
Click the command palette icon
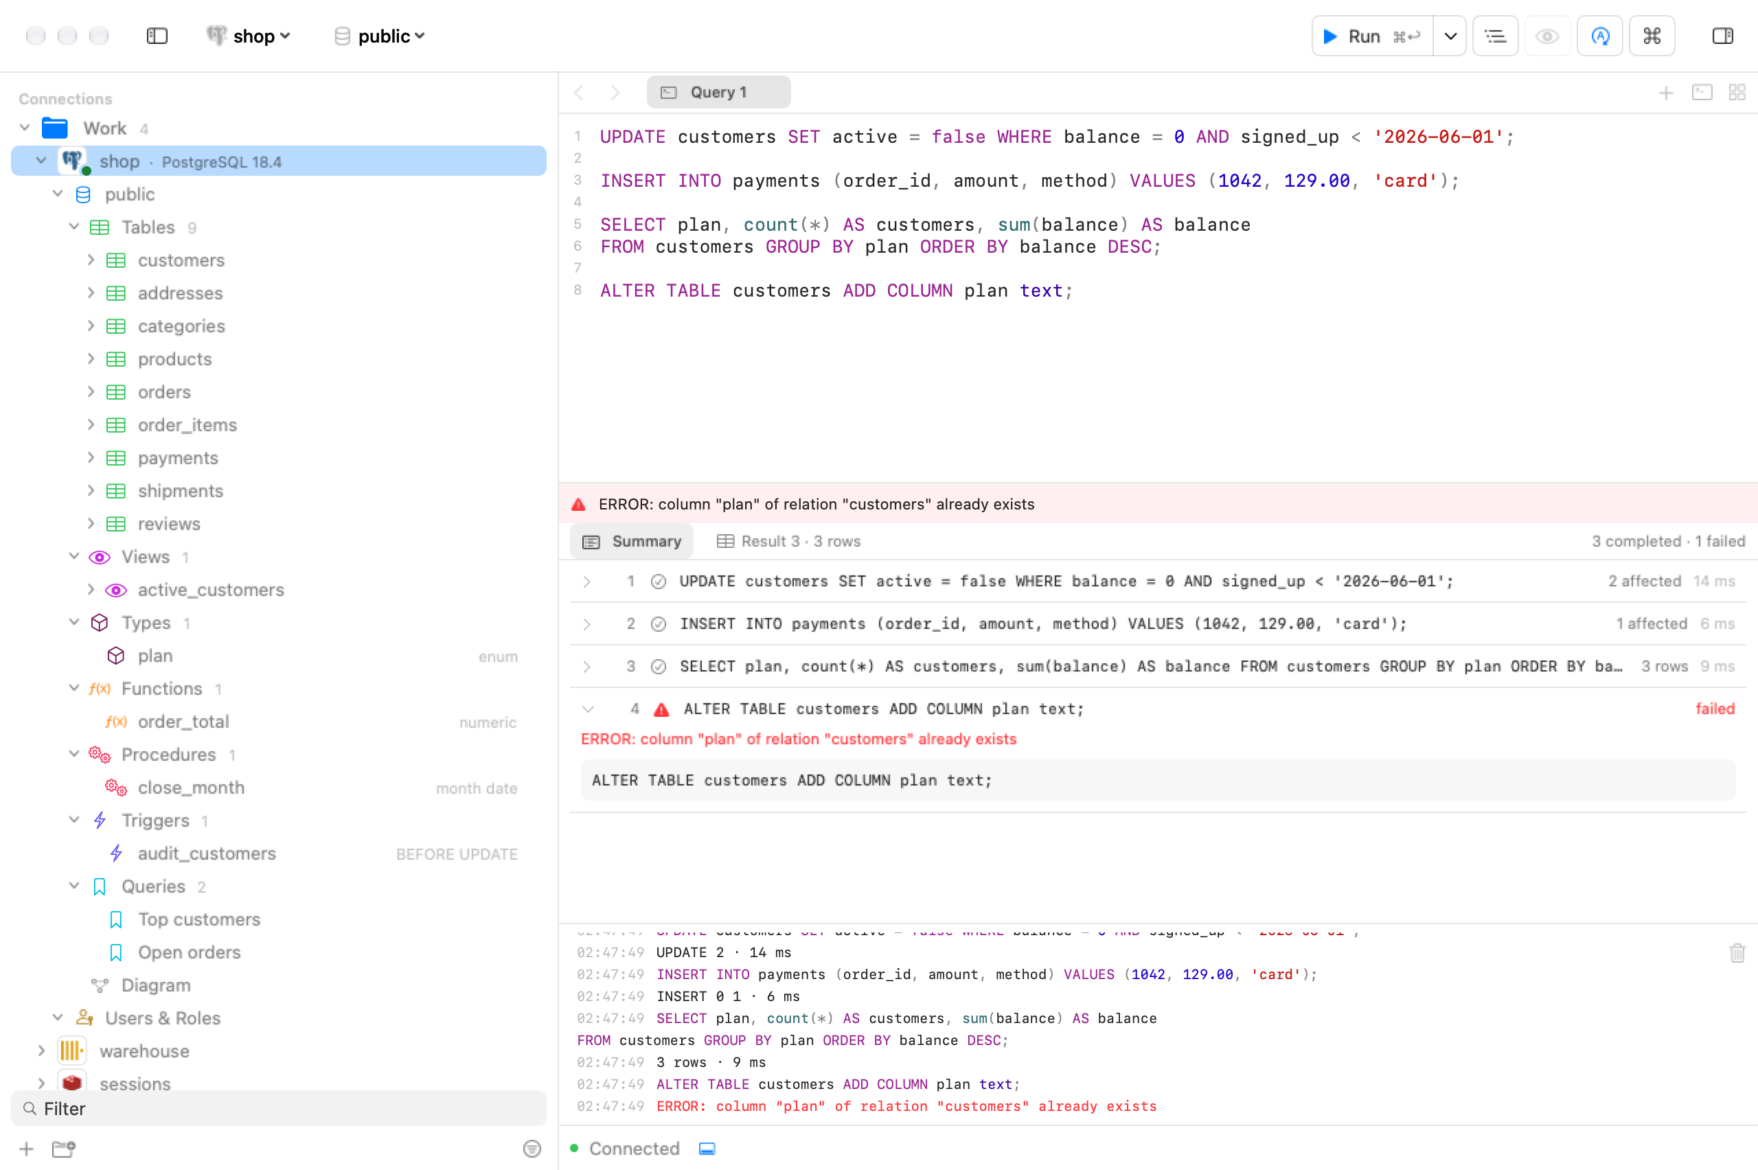[1652, 36]
